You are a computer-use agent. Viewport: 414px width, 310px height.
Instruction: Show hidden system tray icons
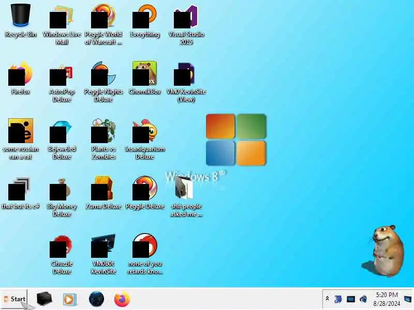pyautogui.click(x=327, y=299)
